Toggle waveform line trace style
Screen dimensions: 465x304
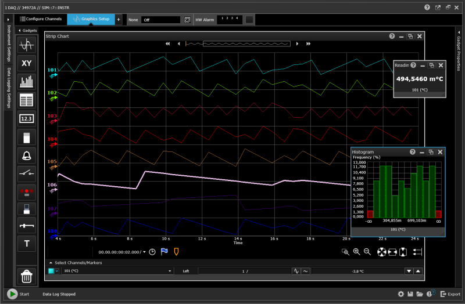tap(296, 271)
